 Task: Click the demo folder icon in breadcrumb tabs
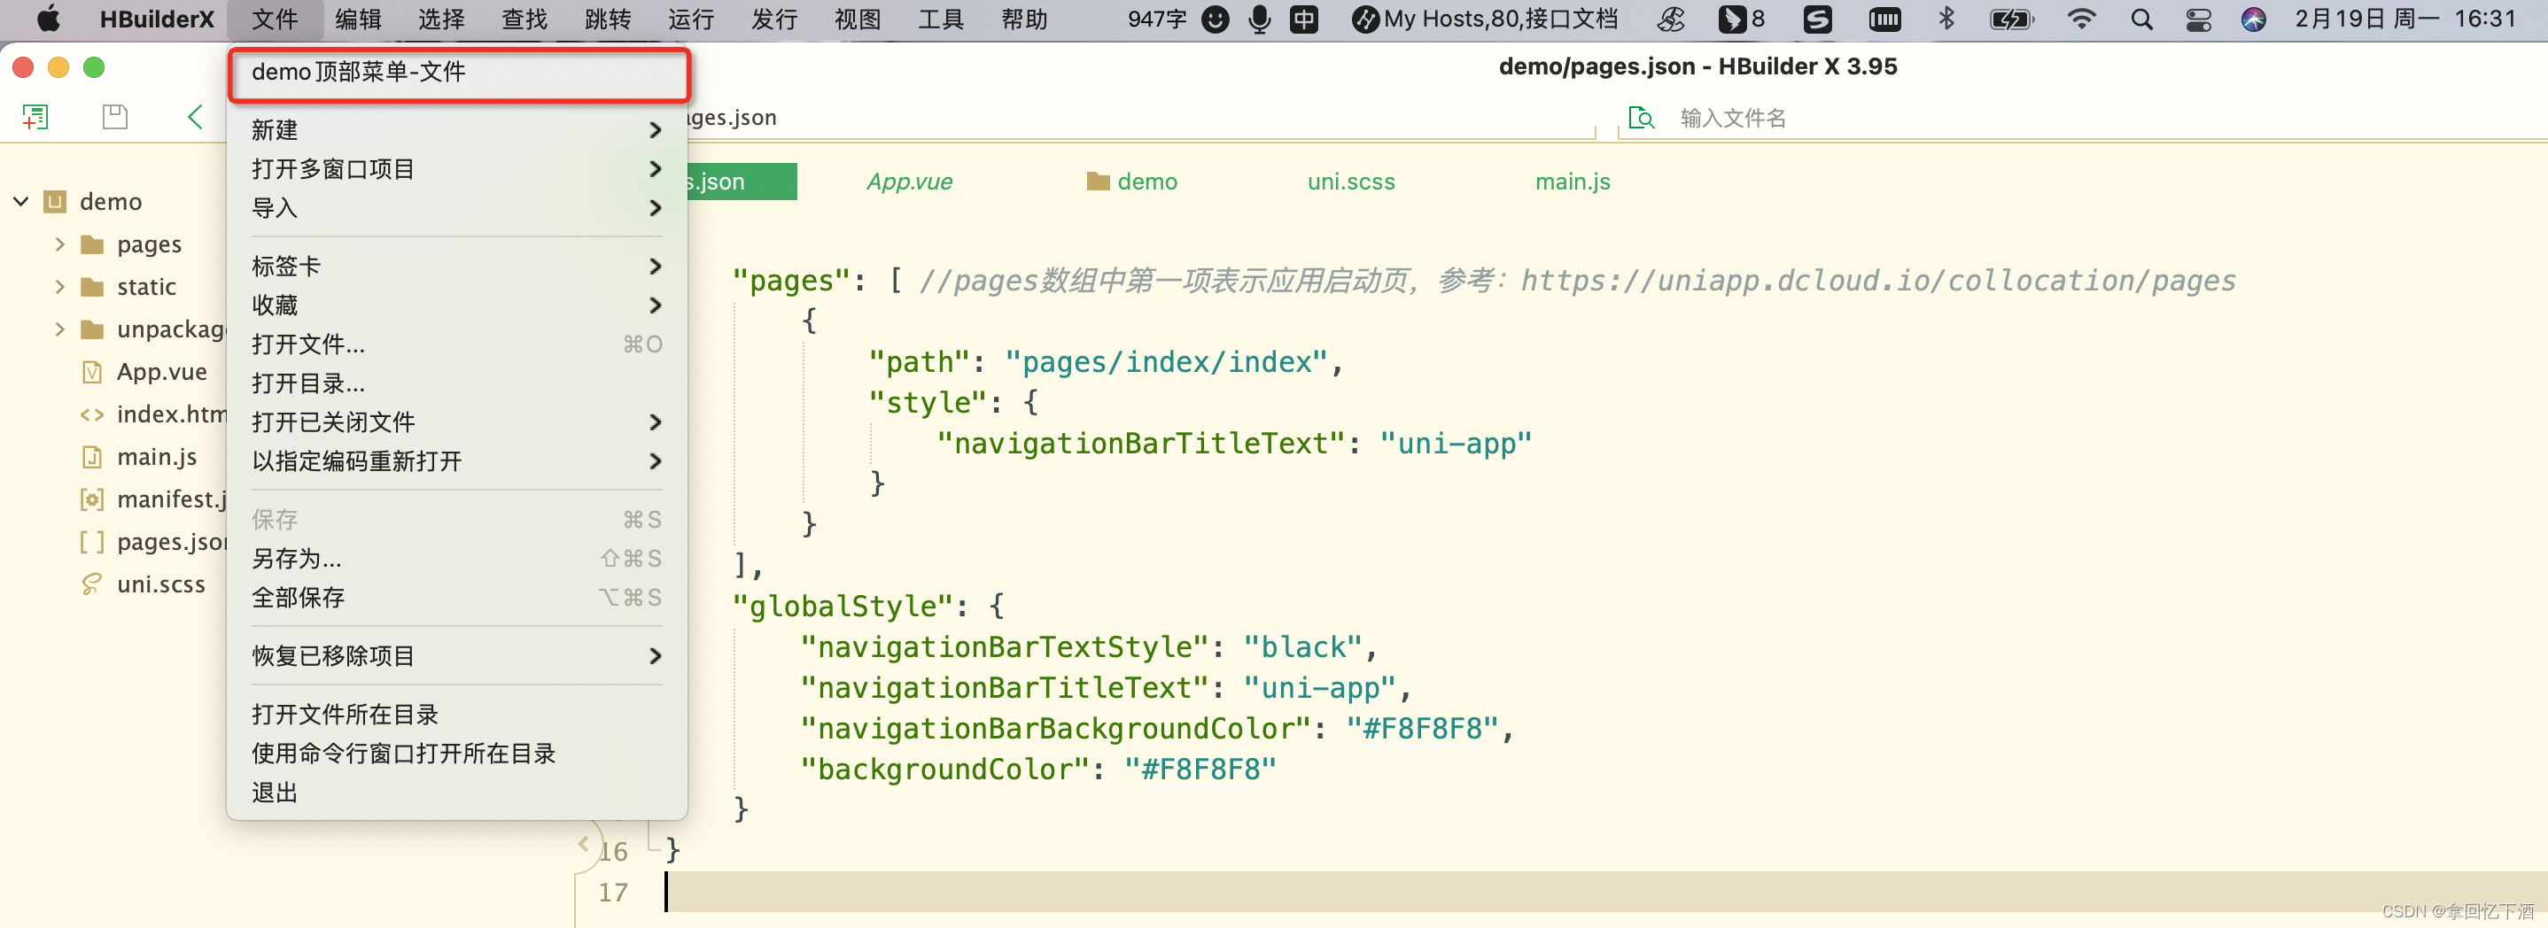pyautogui.click(x=1097, y=182)
